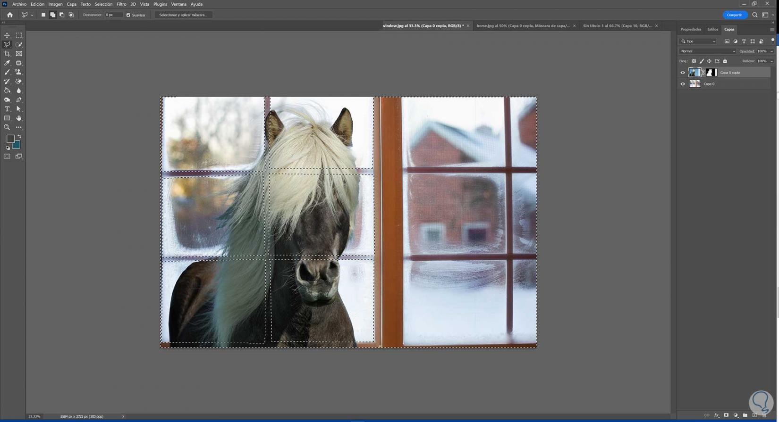Screen dimensions: 779x422
Task: Select the Path Selection arrow tool
Action: 19,109
